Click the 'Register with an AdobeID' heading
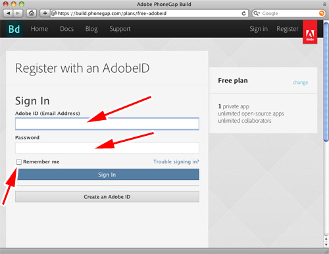The width and height of the screenshot is (329, 254). (x=82, y=68)
